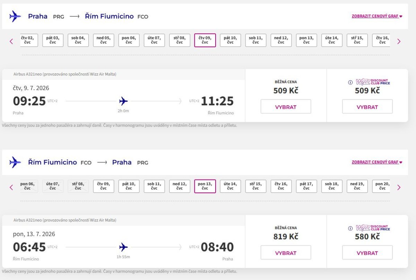Screen dimensions: 416x280
Task: Go to previous outbound dates with left arrow
Action: [11, 41]
